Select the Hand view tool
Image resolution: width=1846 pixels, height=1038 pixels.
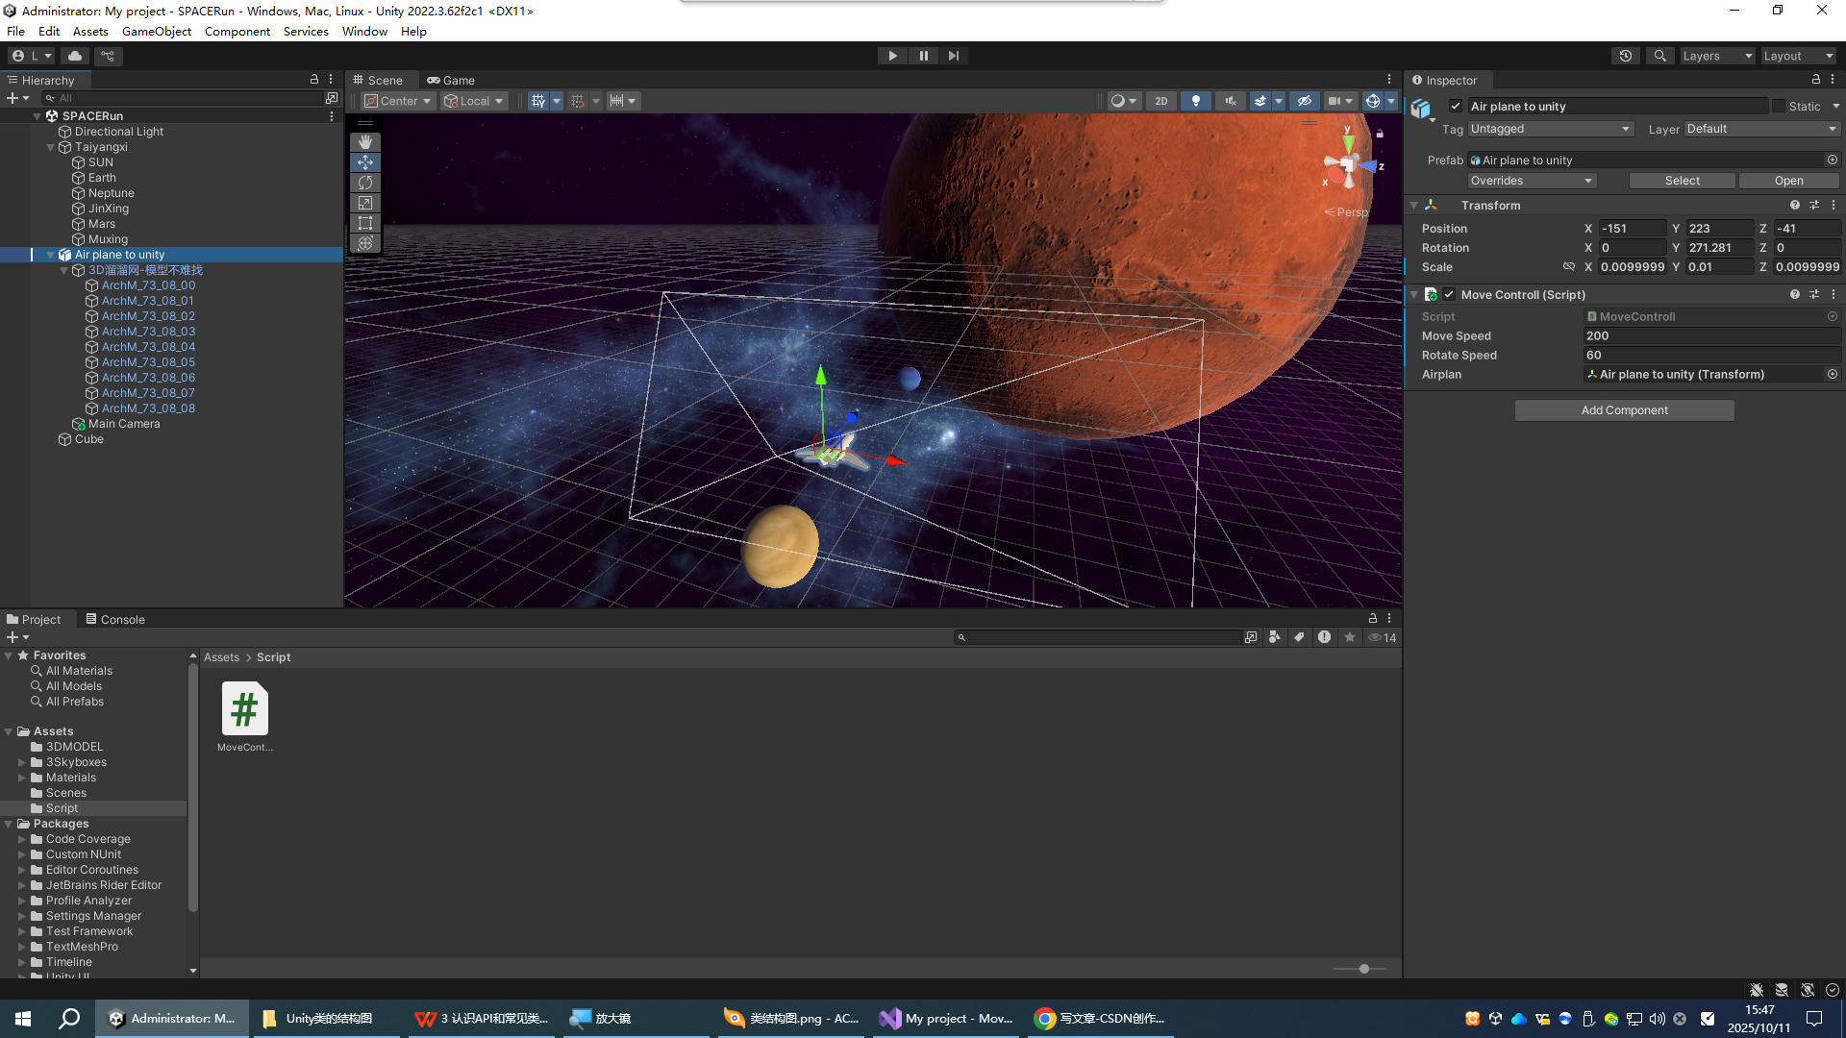(x=365, y=142)
